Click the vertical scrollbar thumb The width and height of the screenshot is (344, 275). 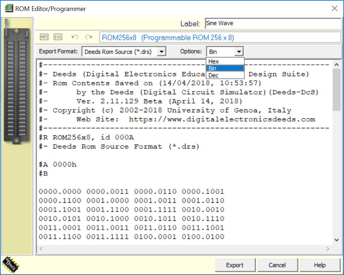[x=337, y=90]
